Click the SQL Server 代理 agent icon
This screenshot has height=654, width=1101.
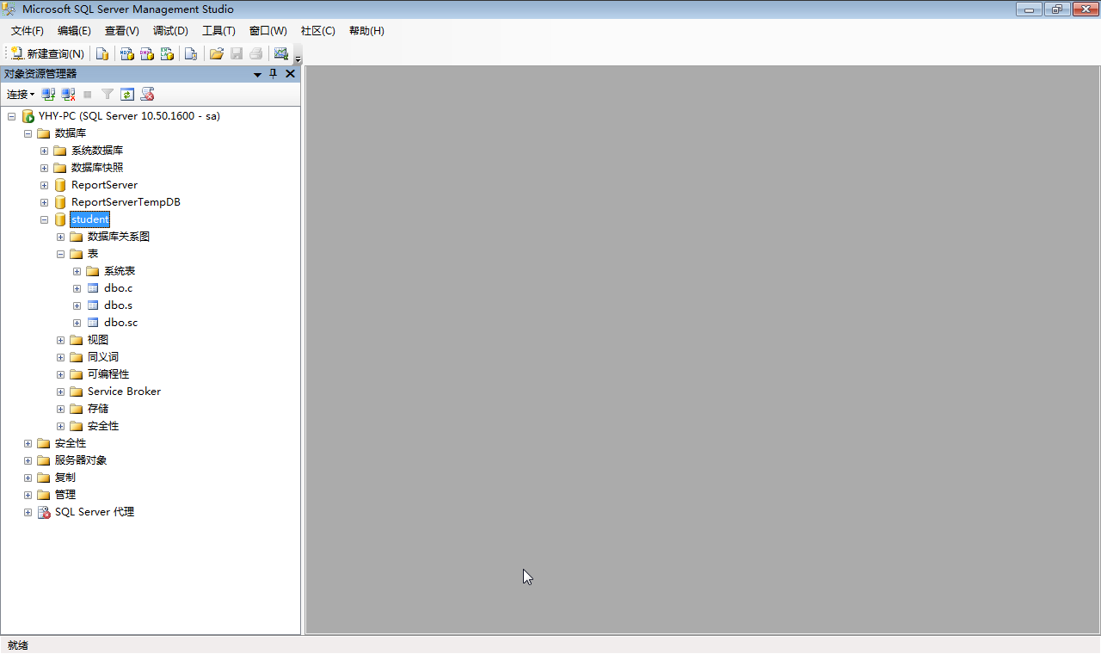click(x=44, y=512)
